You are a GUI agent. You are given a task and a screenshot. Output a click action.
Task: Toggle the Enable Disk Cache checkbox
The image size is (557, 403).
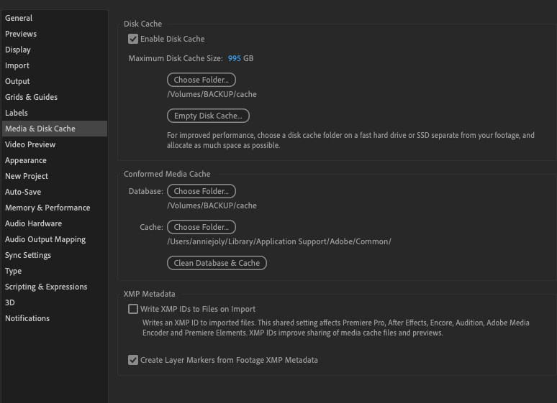pyautogui.click(x=133, y=39)
